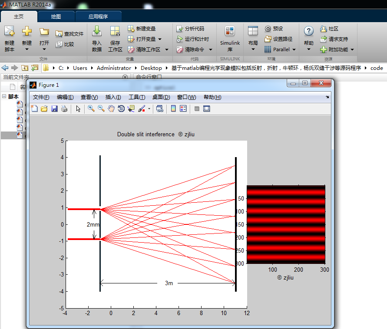
Task: Toggle the Zoom Out tool
Action: (x=101, y=109)
